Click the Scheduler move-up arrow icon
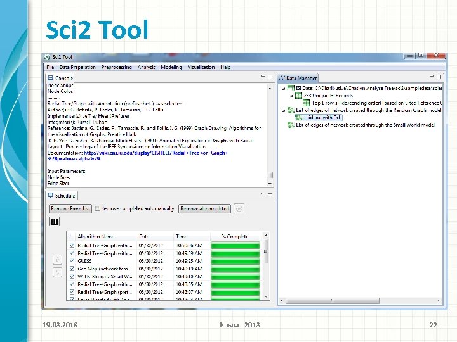This screenshot has height=342, width=457. [57, 260]
